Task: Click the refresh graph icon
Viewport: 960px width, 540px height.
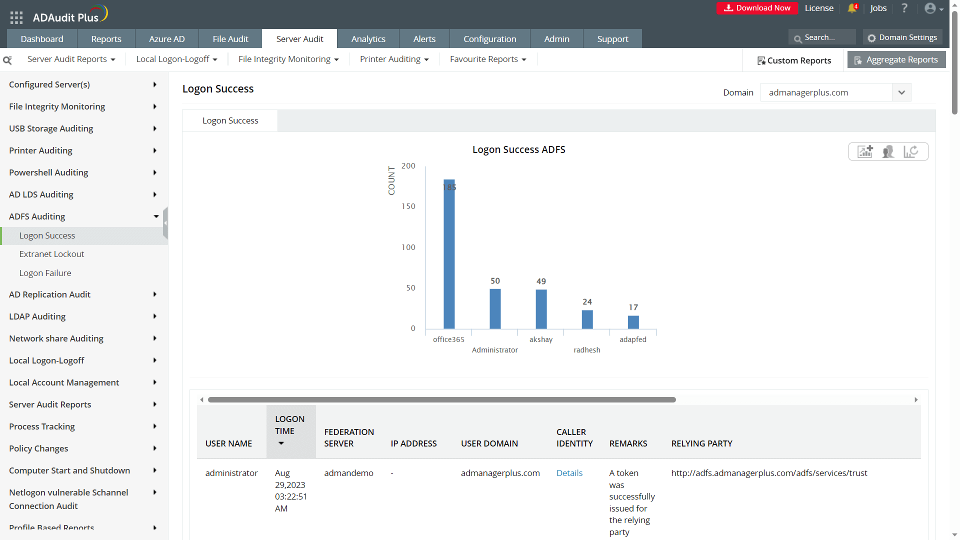Action: pos(910,151)
